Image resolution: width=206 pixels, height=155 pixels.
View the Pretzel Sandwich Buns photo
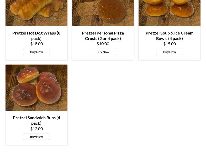36,88
